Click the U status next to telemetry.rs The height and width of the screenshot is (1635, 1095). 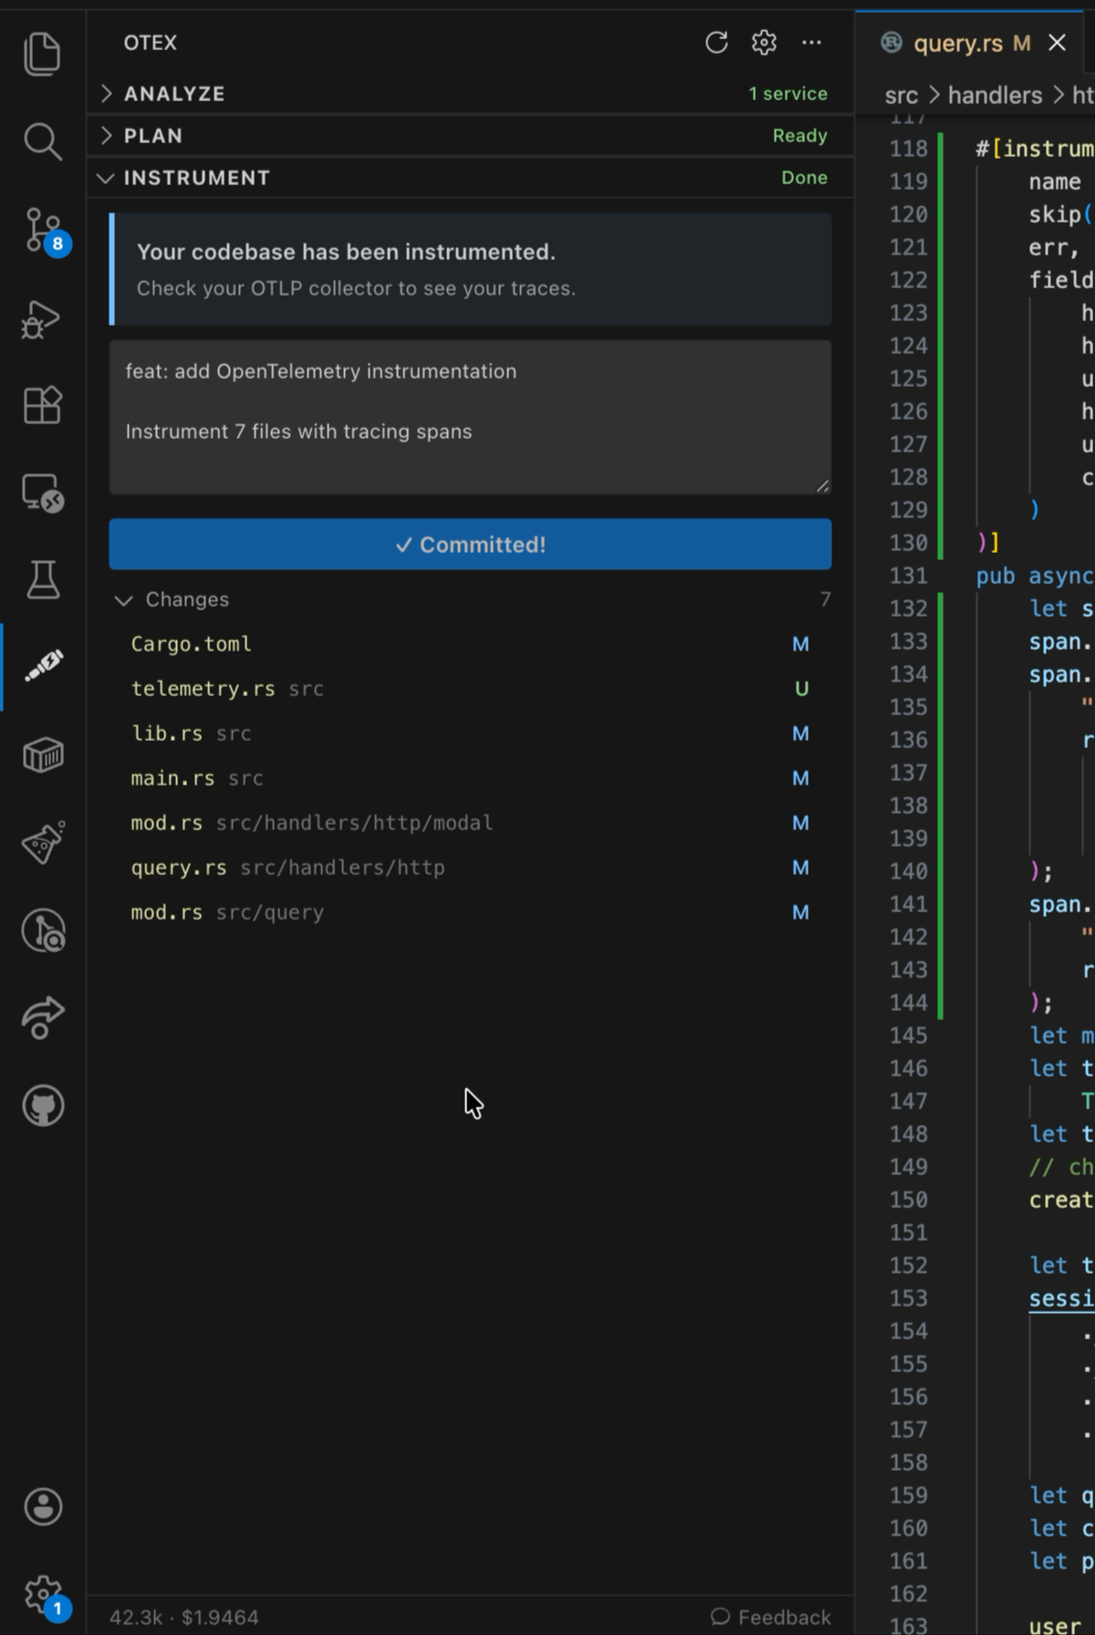pos(801,689)
